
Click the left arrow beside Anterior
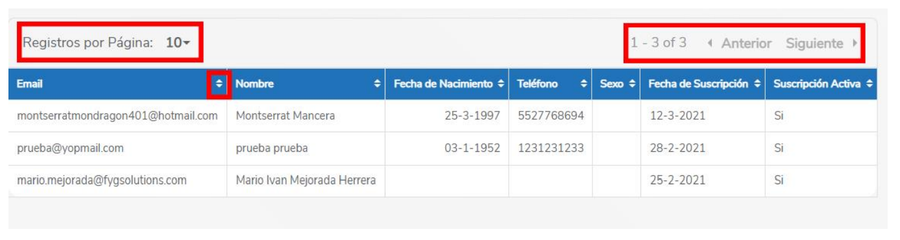[711, 43]
